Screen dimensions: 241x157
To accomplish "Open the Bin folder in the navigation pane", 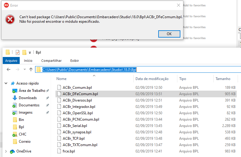I will (x=21, y=120).
